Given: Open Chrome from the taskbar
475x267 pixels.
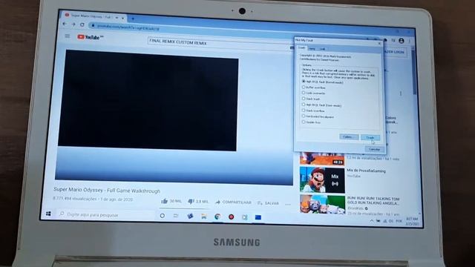Looking at the screenshot, I should tap(217, 217).
